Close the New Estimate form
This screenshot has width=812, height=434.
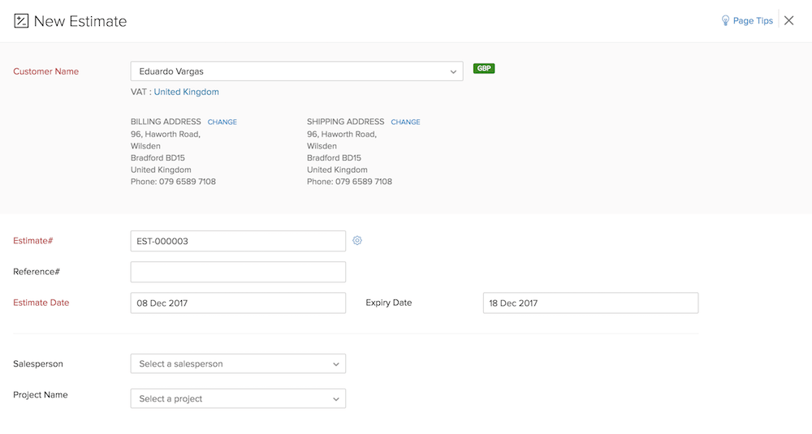pyautogui.click(x=788, y=21)
